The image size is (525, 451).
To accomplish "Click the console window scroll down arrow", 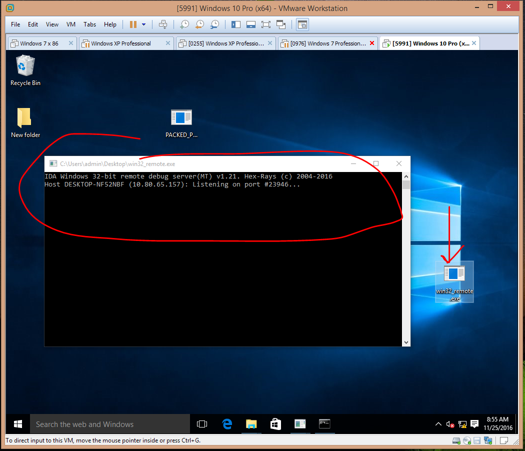I will pyautogui.click(x=406, y=342).
